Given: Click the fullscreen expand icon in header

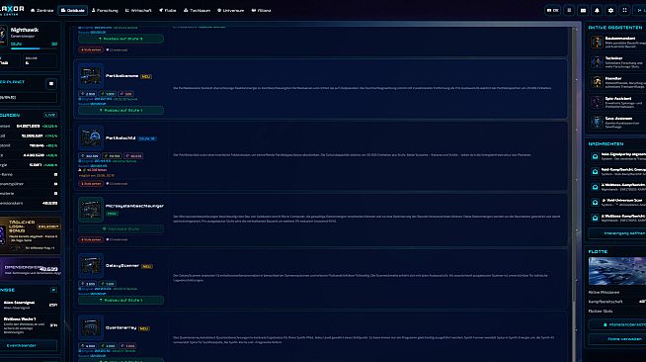Looking at the screenshot, I should tap(624, 10).
